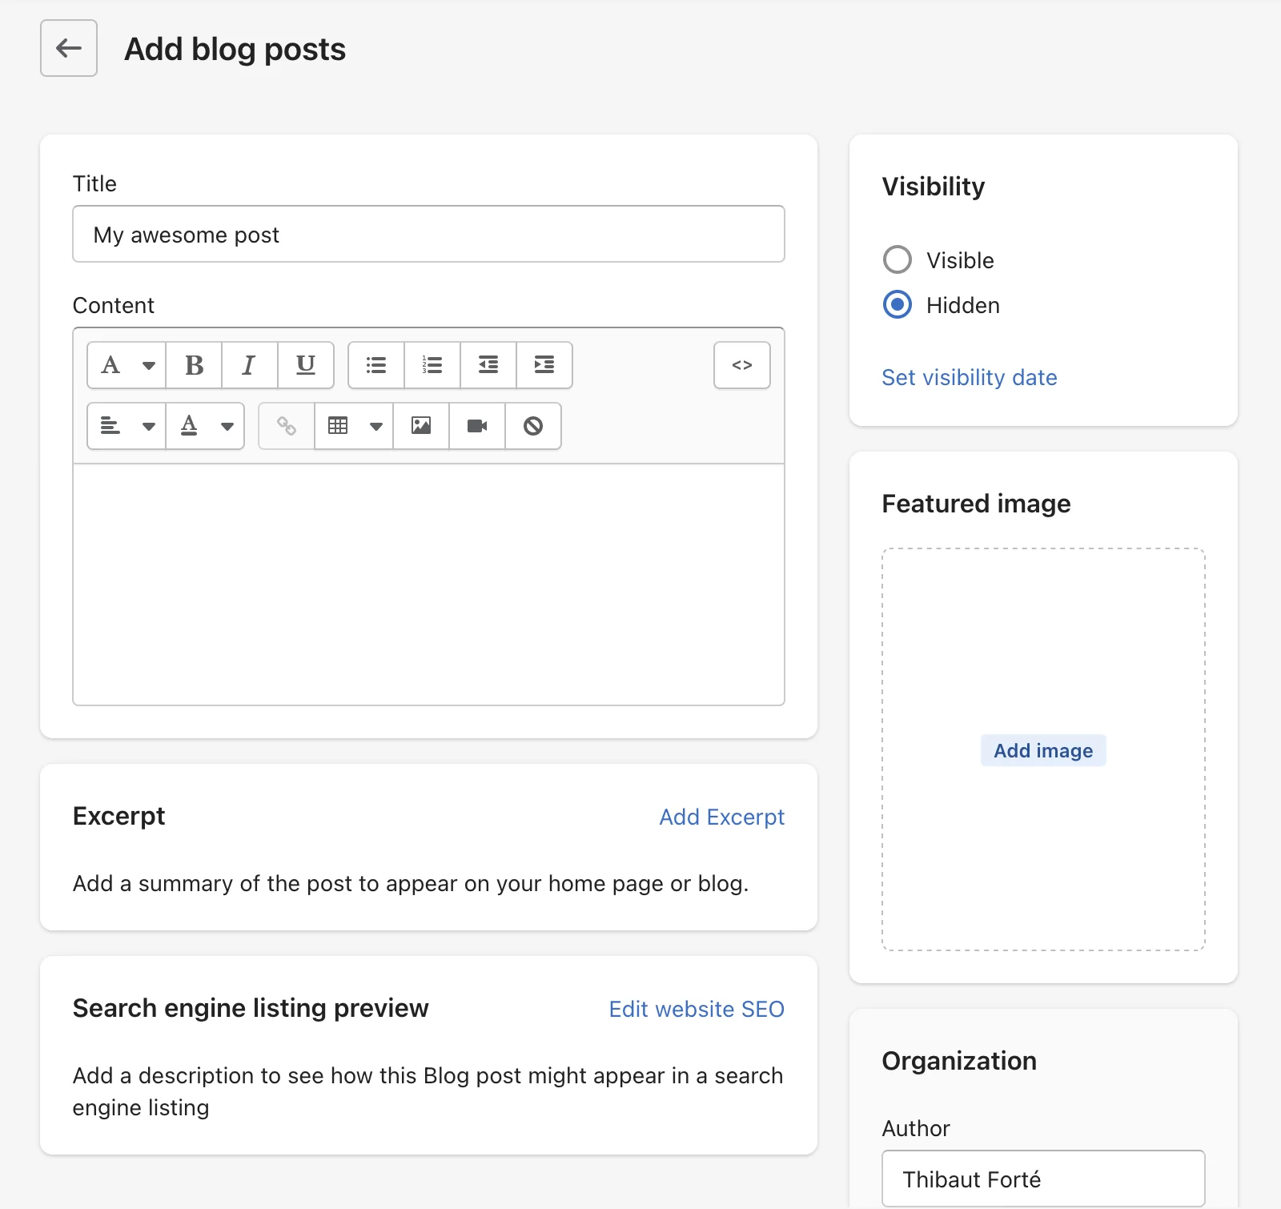The height and width of the screenshot is (1209, 1281).
Task: Open the text alignment dropdown
Action: (x=126, y=426)
